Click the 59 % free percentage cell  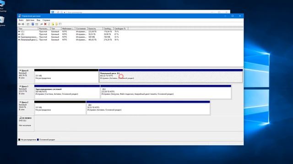point(116,40)
